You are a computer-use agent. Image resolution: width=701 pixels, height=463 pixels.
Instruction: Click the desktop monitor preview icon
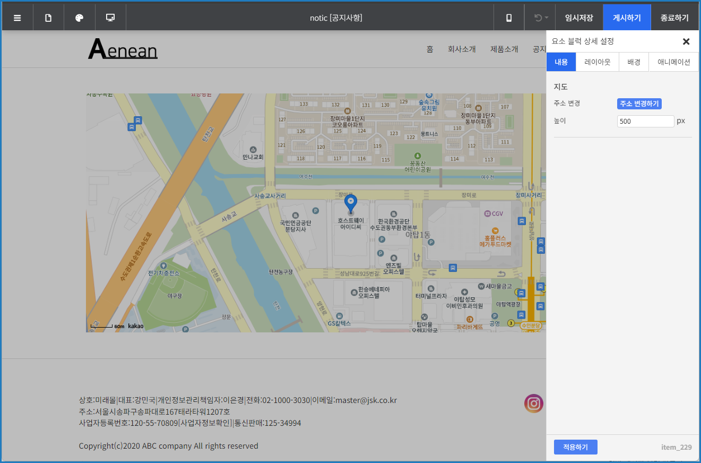point(110,18)
